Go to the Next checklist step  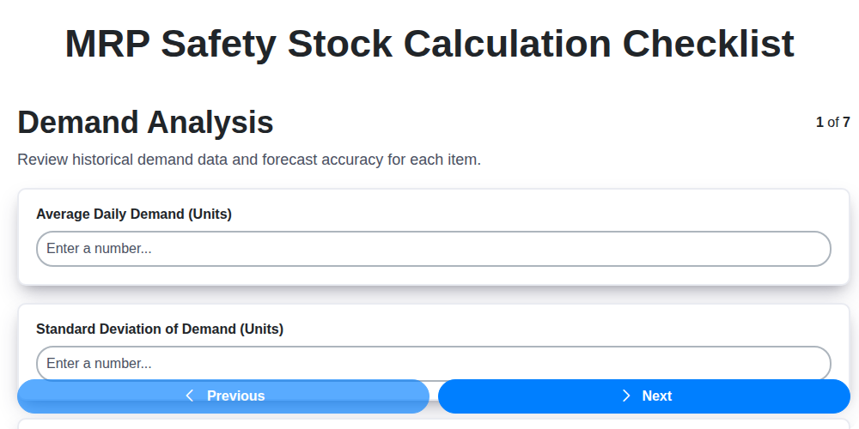644,396
